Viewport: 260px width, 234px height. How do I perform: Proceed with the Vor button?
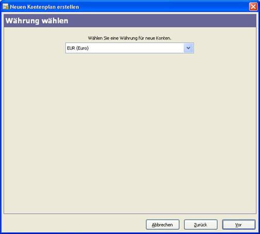click(239, 225)
